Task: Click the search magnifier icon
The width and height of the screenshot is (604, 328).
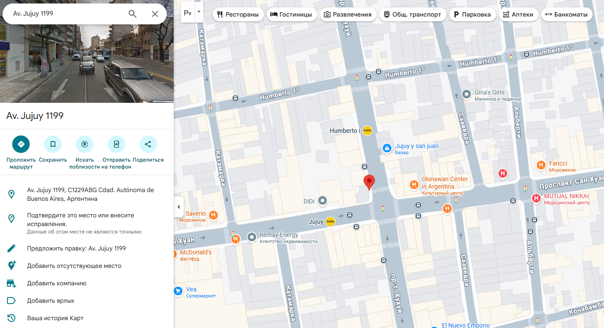Action: click(x=133, y=14)
